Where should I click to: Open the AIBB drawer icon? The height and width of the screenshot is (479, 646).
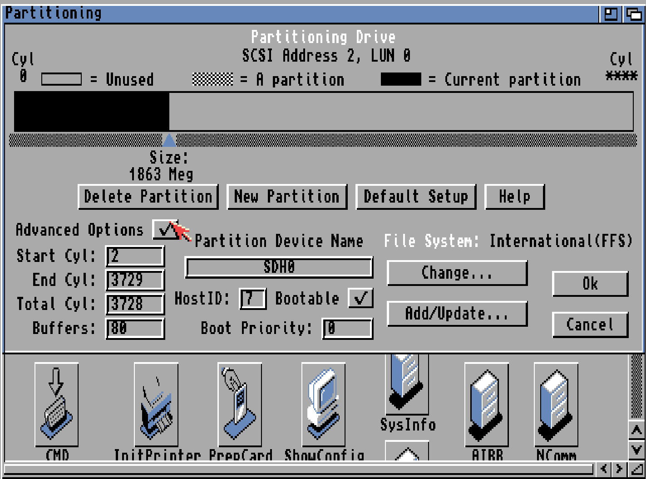[x=486, y=404]
